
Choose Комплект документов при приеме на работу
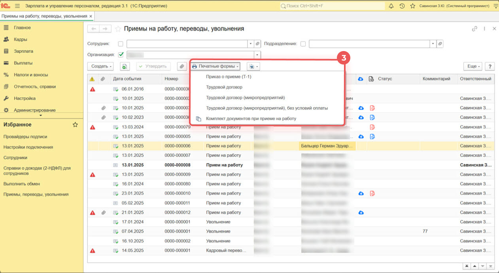(251, 118)
